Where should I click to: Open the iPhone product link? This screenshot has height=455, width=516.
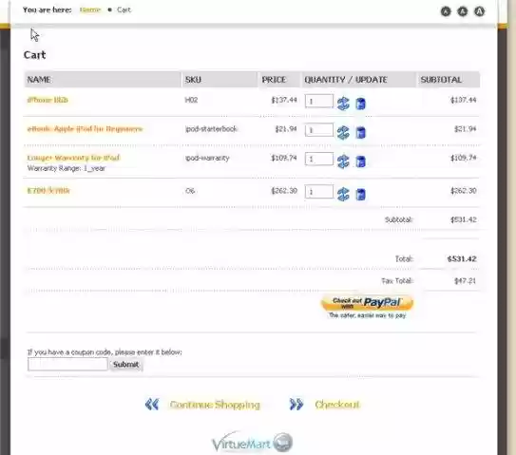(48, 100)
